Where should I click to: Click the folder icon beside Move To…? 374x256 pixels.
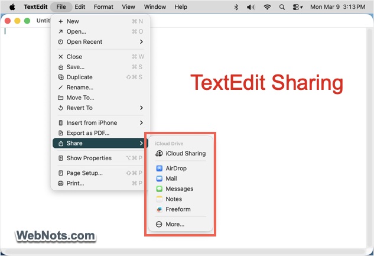[61, 98]
